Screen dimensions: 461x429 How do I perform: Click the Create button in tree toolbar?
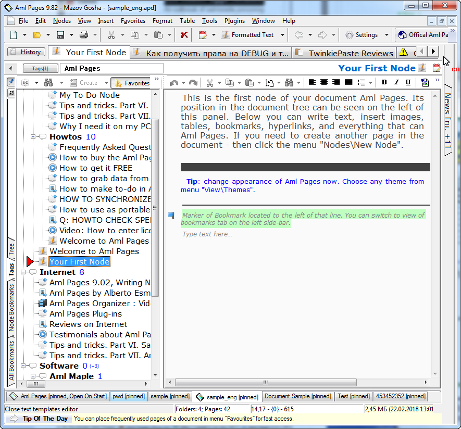point(84,83)
